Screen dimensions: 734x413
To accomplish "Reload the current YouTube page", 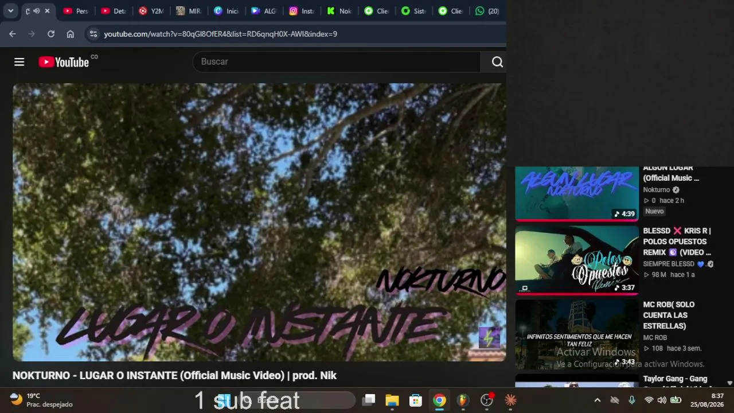I will coord(51,34).
